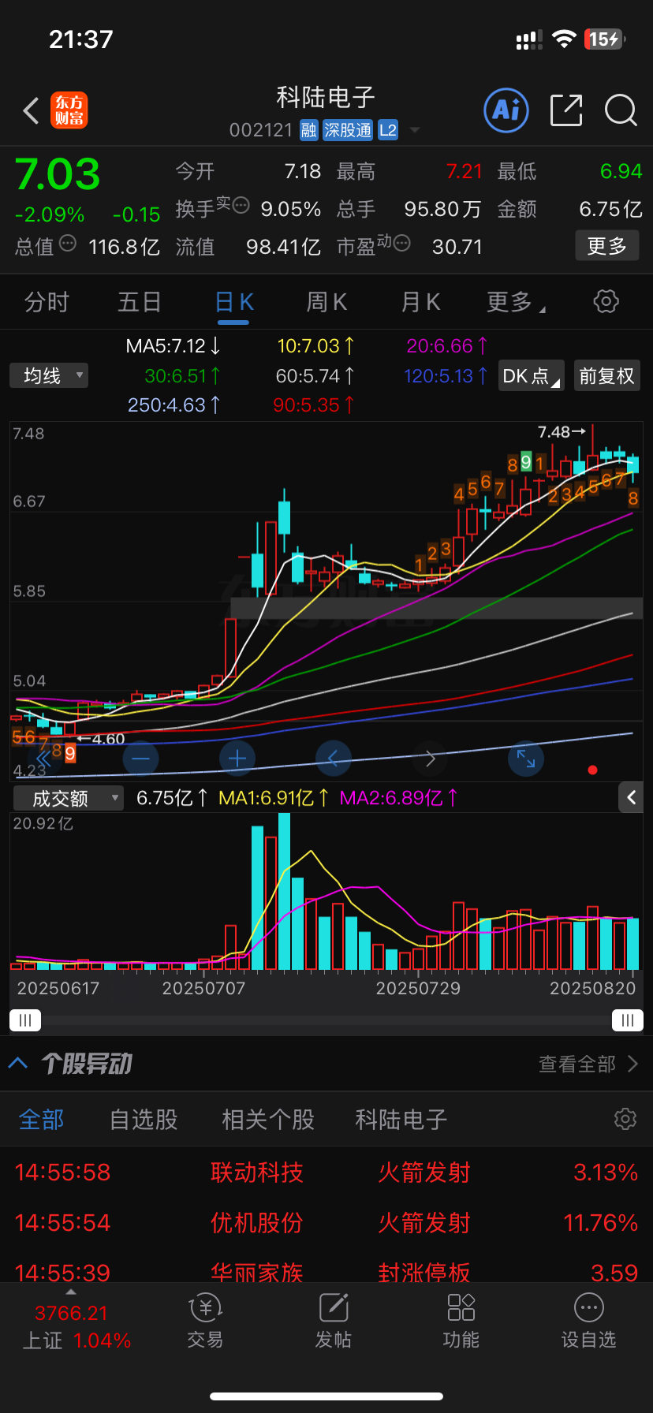Tap 上证 index 3766.21 ticker
The width and height of the screenshot is (653, 1413).
pyautogui.click(x=76, y=1326)
